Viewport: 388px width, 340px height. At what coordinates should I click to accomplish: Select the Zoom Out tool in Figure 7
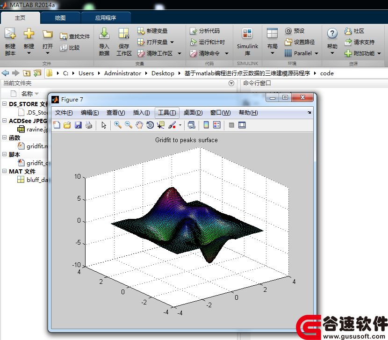[x=129, y=125]
